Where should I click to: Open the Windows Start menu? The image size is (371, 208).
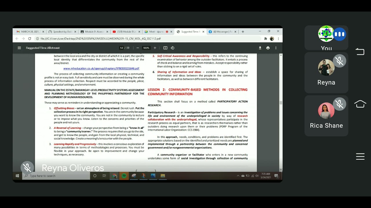17,176
